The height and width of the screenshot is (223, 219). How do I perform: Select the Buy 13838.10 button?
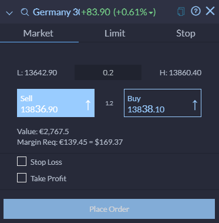(x=163, y=103)
